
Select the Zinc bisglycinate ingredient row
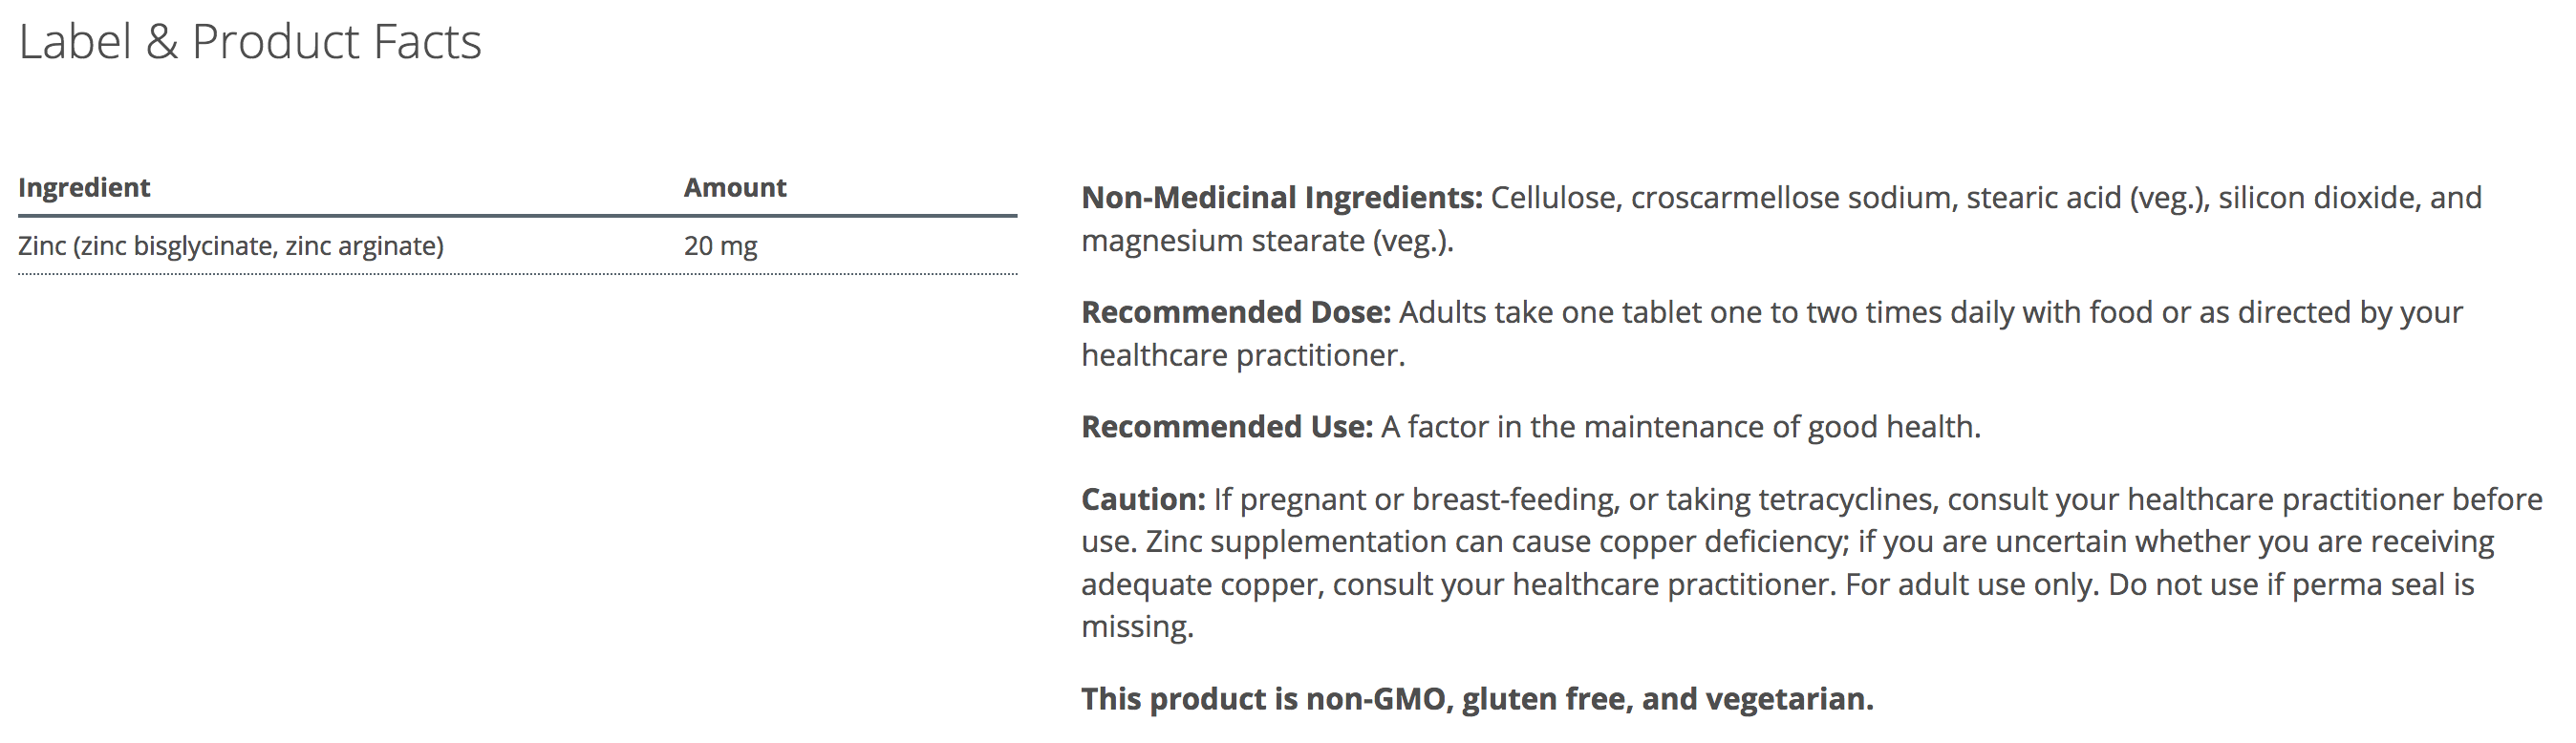tap(231, 246)
